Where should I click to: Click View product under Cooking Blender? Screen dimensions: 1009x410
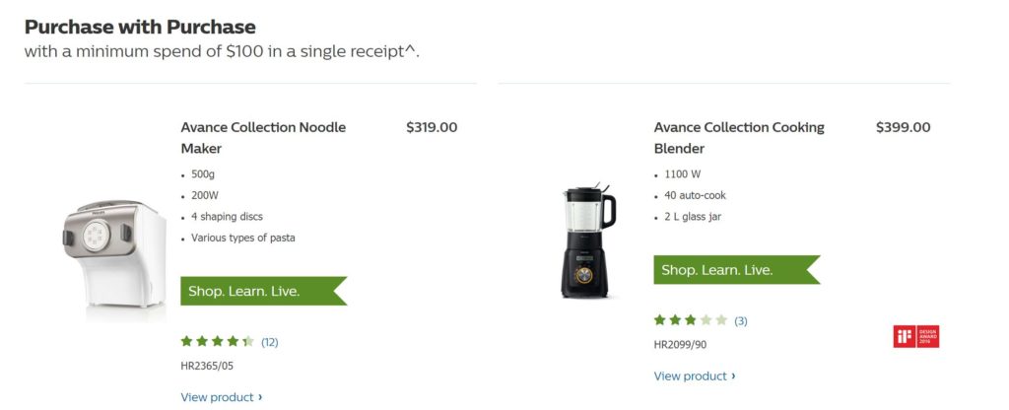point(694,376)
